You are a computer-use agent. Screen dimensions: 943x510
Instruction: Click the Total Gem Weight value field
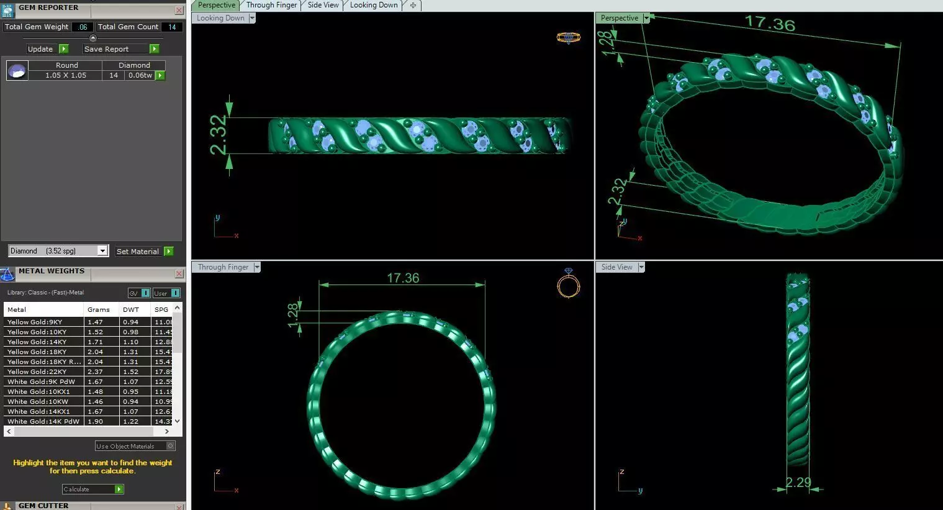point(83,27)
